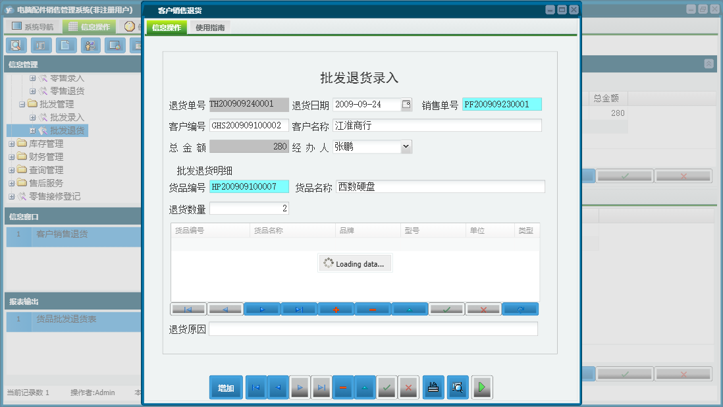Click the monitor with globe icon in main toolbar
723x407 pixels.
(x=115, y=45)
